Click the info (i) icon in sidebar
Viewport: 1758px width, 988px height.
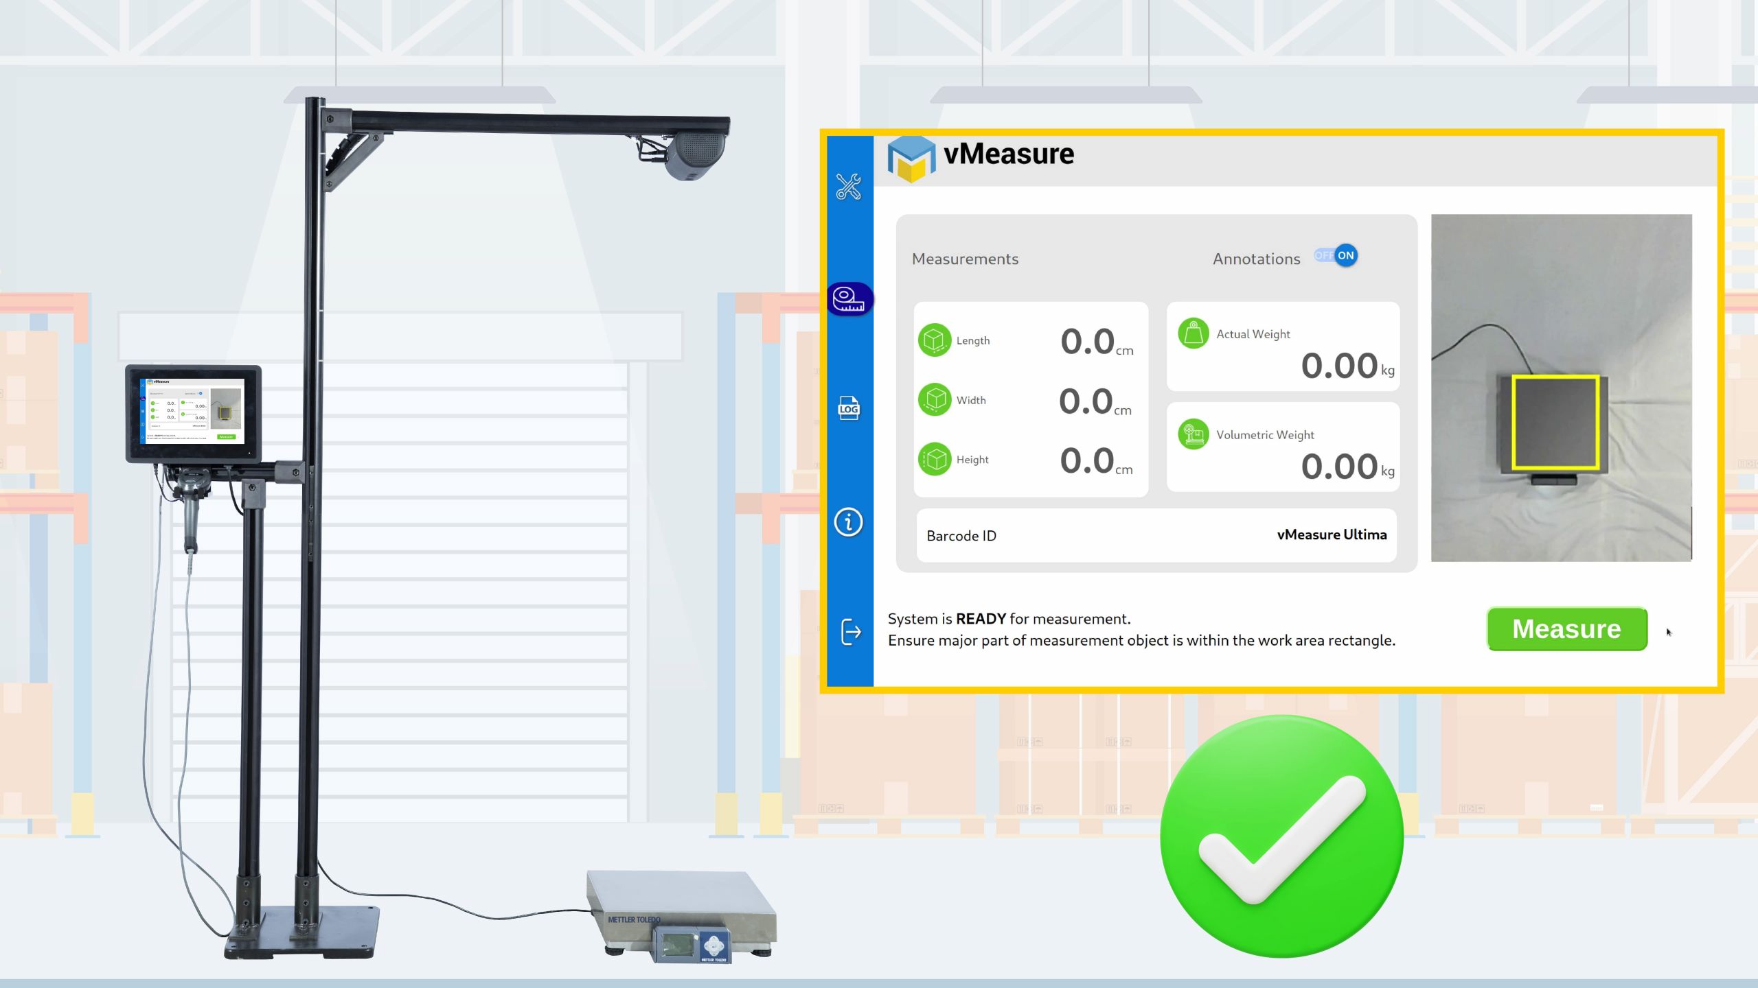849,520
